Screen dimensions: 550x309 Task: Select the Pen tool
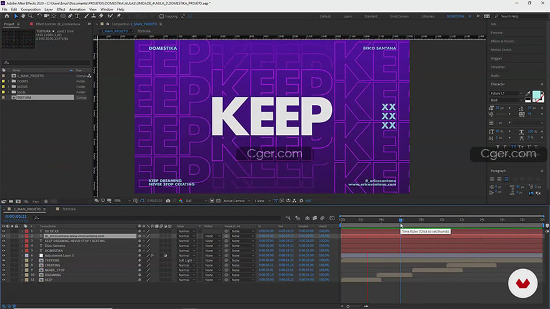tap(70, 16)
